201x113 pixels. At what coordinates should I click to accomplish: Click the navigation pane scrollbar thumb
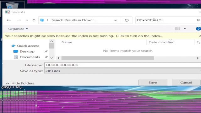(x=52, y=46)
